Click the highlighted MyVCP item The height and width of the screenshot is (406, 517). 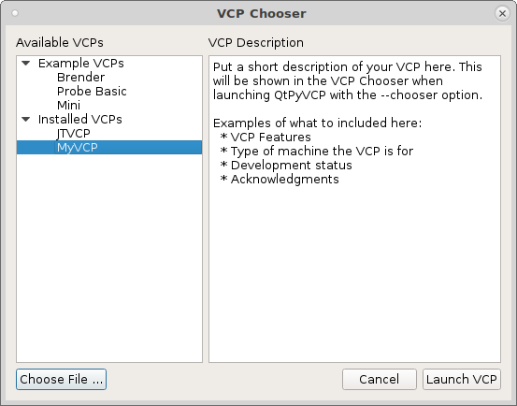(x=109, y=148)
